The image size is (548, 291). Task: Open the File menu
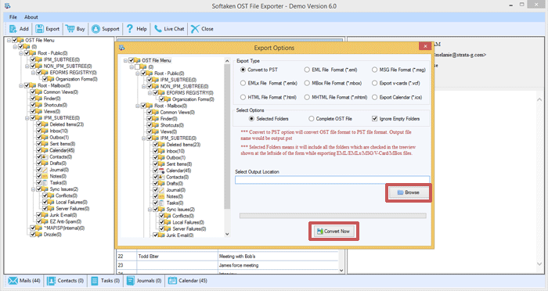13,16
